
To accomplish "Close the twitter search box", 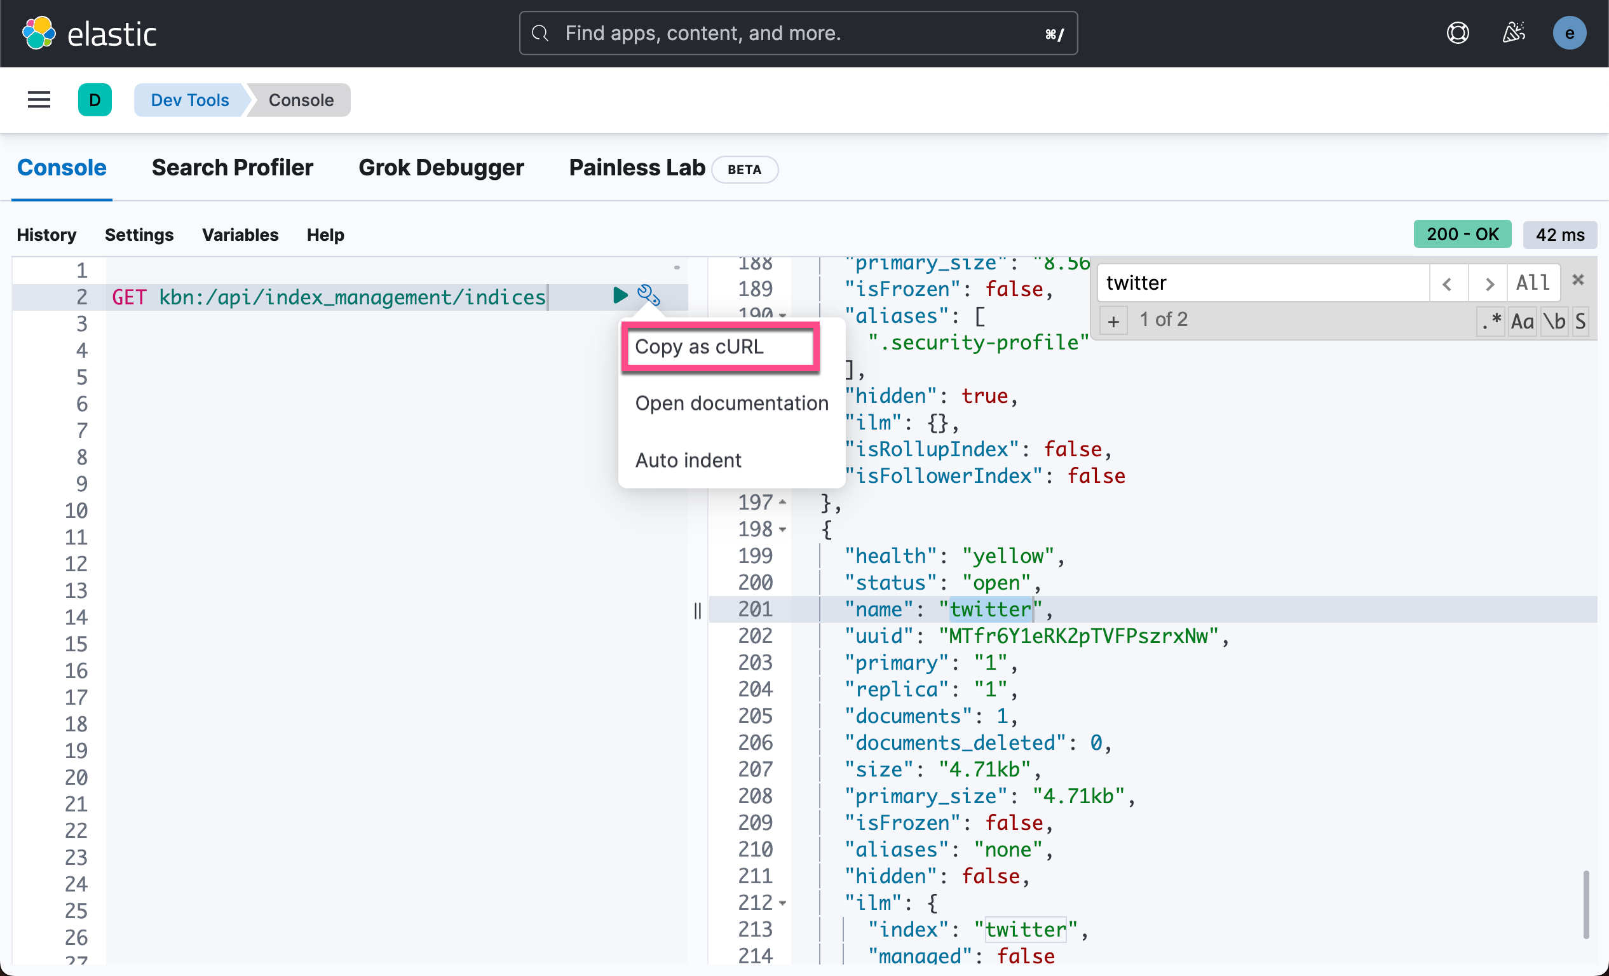I will (1578, 280).
